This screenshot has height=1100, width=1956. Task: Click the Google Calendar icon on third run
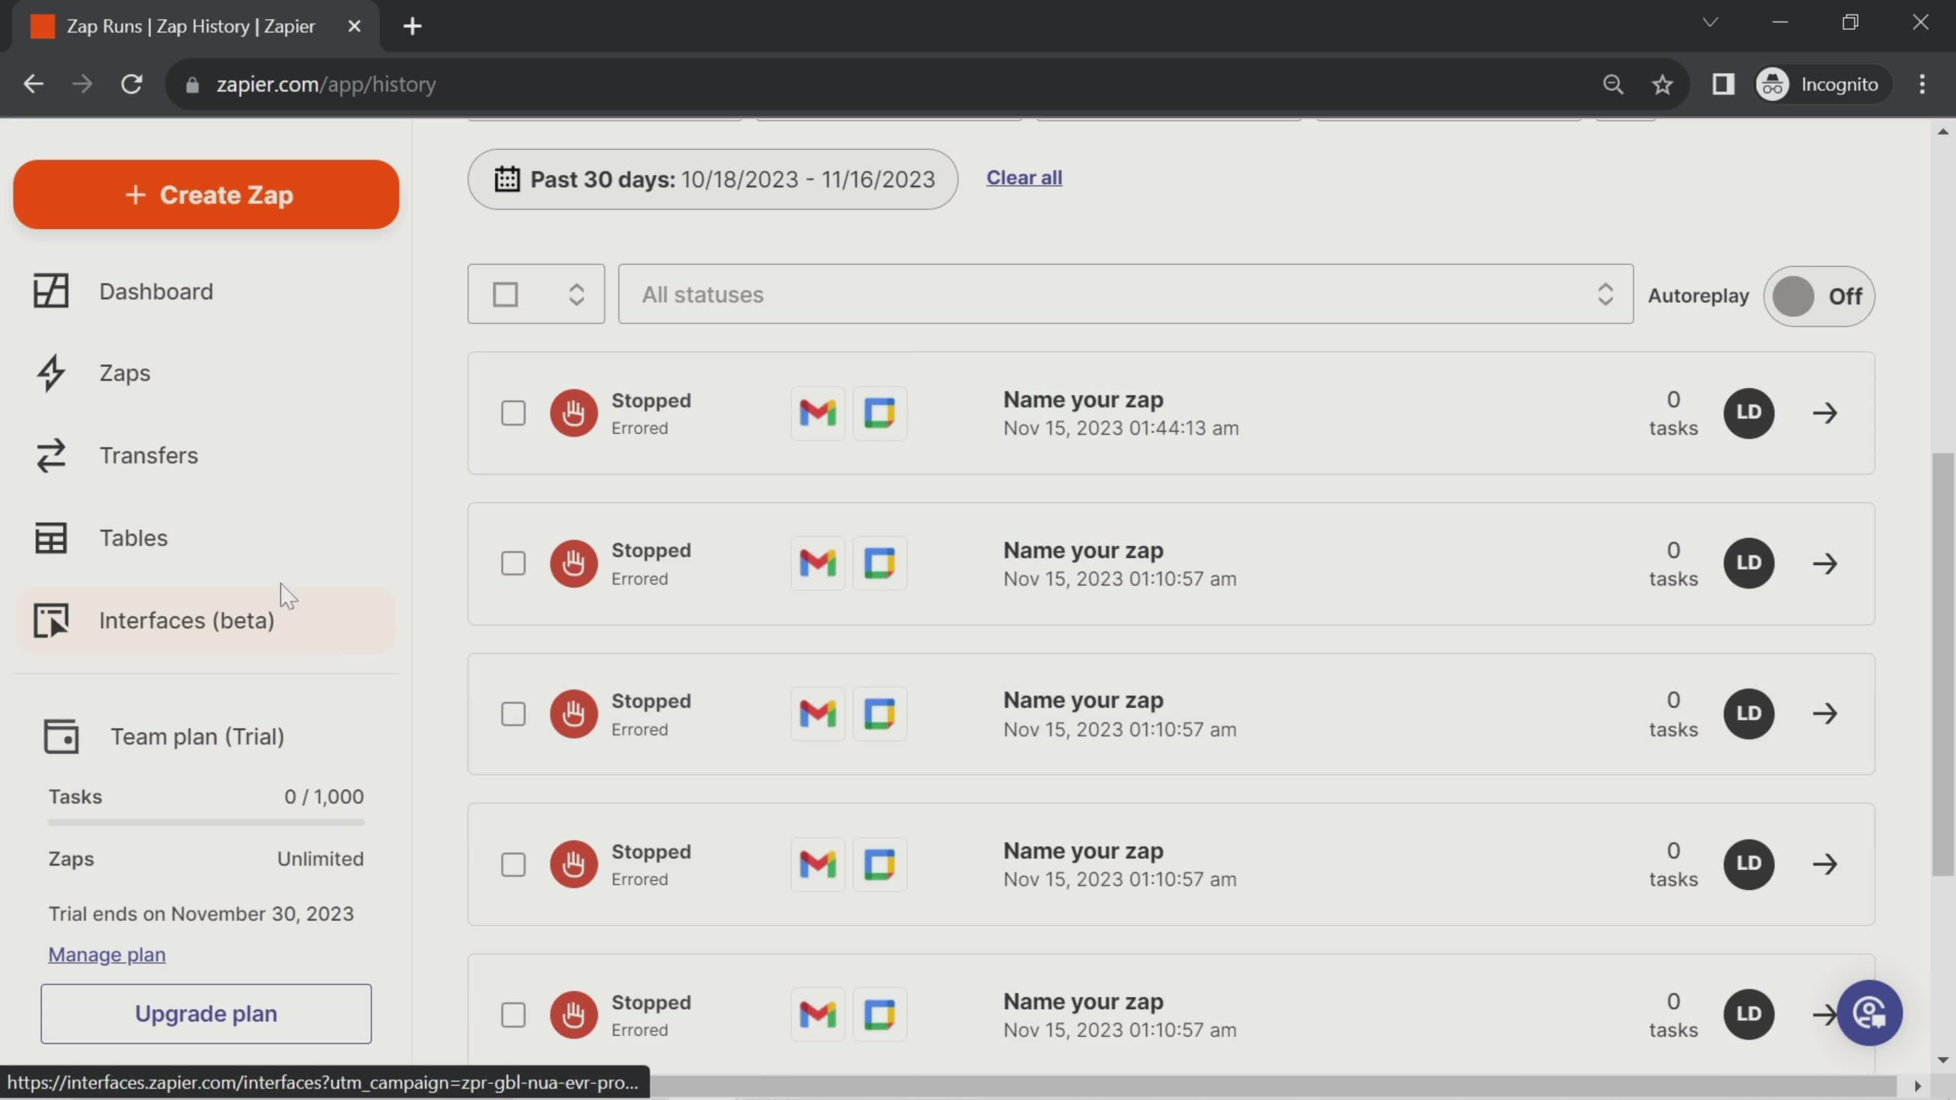point(879,713)
